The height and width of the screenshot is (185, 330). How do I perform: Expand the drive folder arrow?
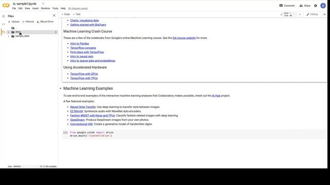click(9, 32)
